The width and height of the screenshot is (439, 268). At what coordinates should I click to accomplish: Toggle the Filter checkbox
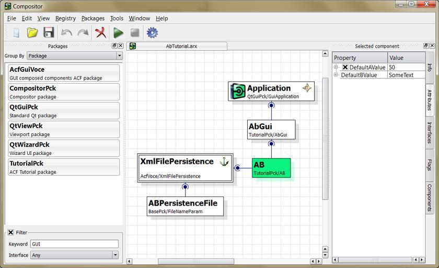tap(11, 232)
